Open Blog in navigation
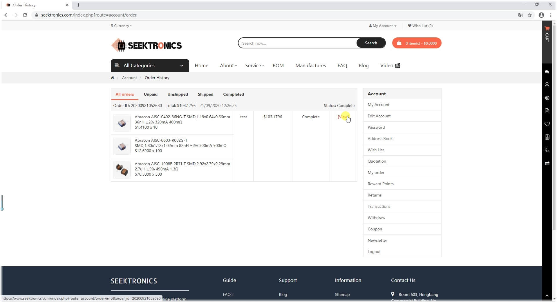Image resolution: width=557 pixels, height=302 pixels. pos(364,66)
